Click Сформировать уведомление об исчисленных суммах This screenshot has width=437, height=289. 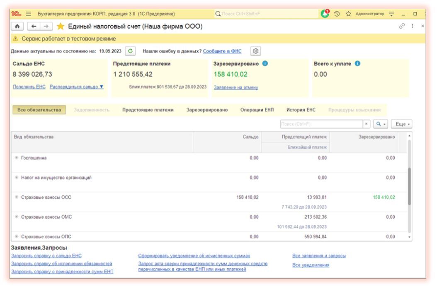194,255
